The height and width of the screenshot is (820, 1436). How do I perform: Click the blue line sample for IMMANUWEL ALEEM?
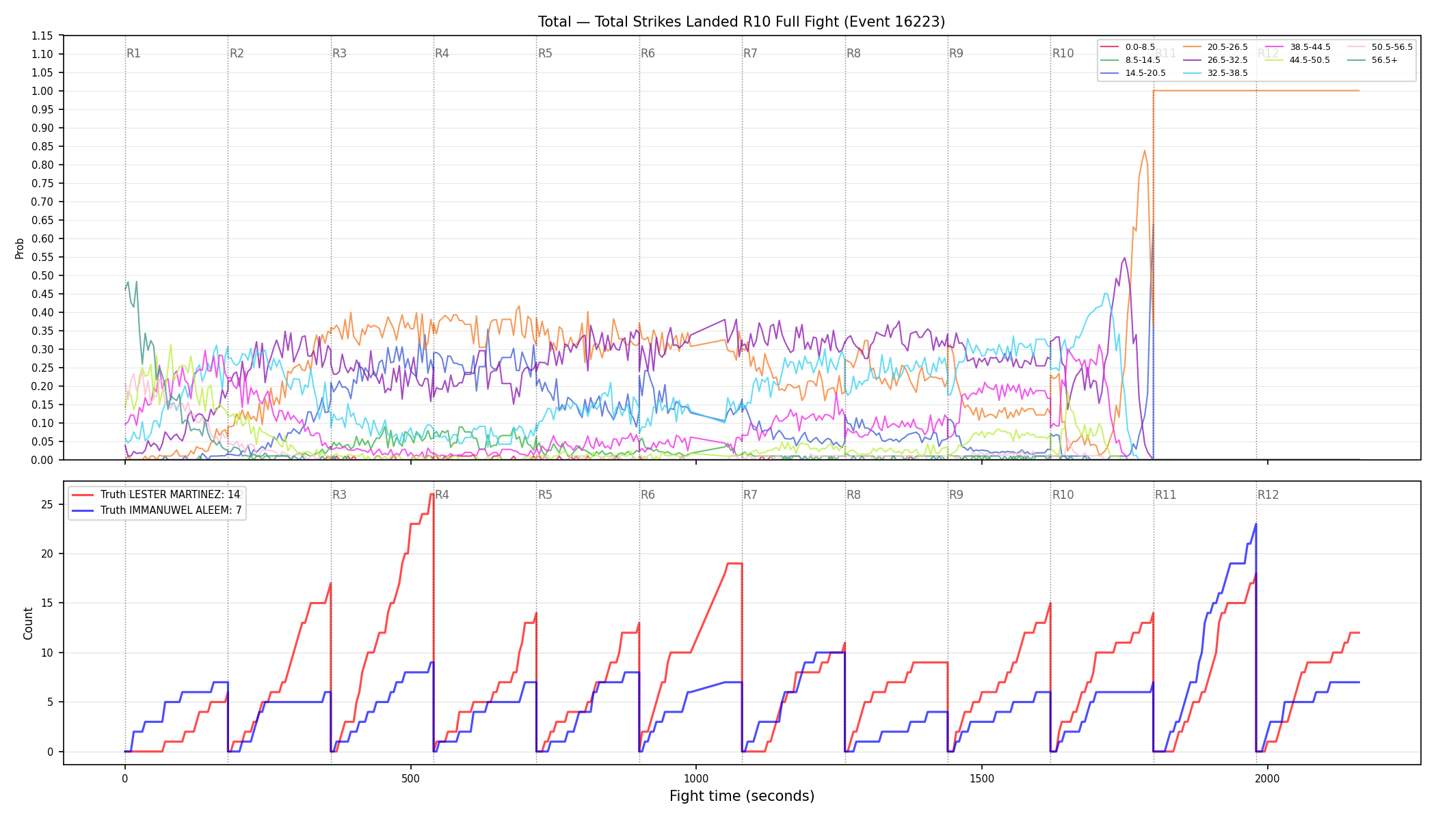[x=83, y=510]
